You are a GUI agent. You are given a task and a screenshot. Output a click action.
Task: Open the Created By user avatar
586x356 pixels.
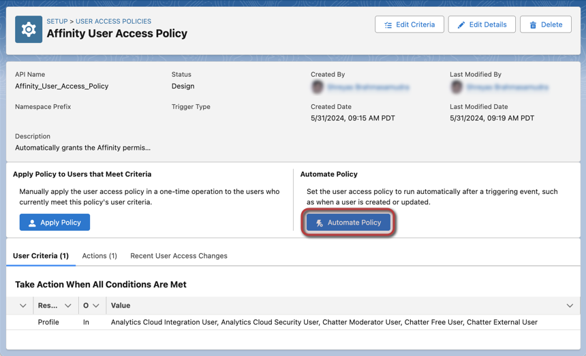coord(318,87)
